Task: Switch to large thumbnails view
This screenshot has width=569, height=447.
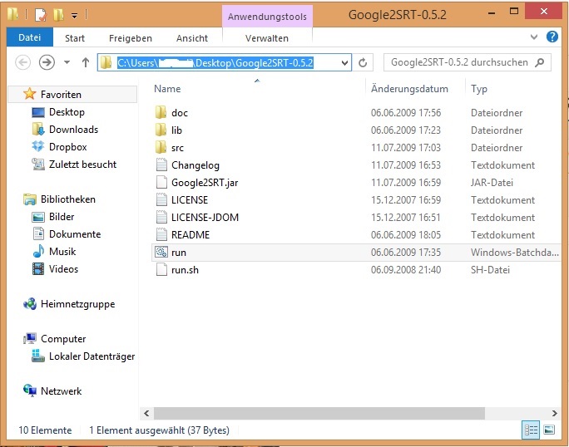Action: 549,430
